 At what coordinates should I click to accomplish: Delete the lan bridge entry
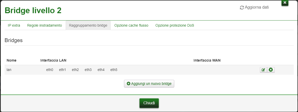point(271,70)
